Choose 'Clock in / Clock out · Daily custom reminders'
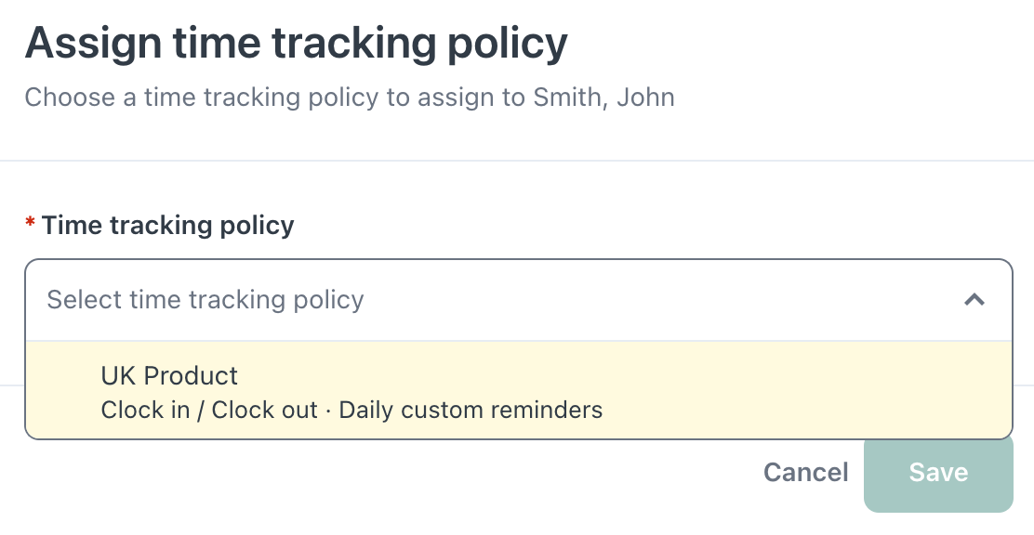Screen dimensions: 1034x535 point(351,410)
